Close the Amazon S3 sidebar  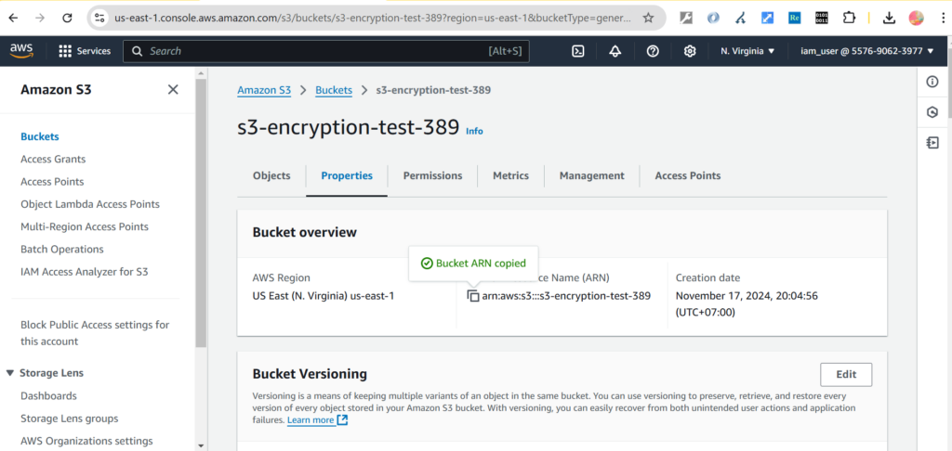pyautogui.click(x=173, y=90)
